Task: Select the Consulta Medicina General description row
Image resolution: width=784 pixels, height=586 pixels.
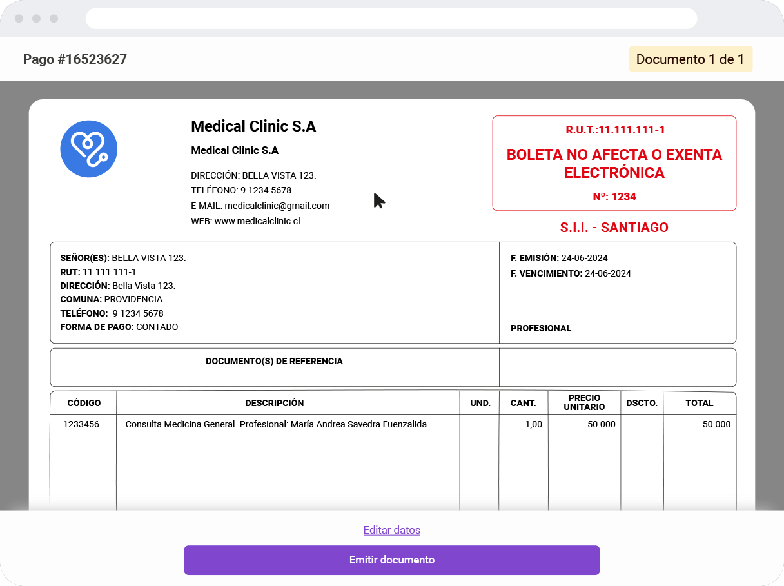Action: [x=276, y=424]
